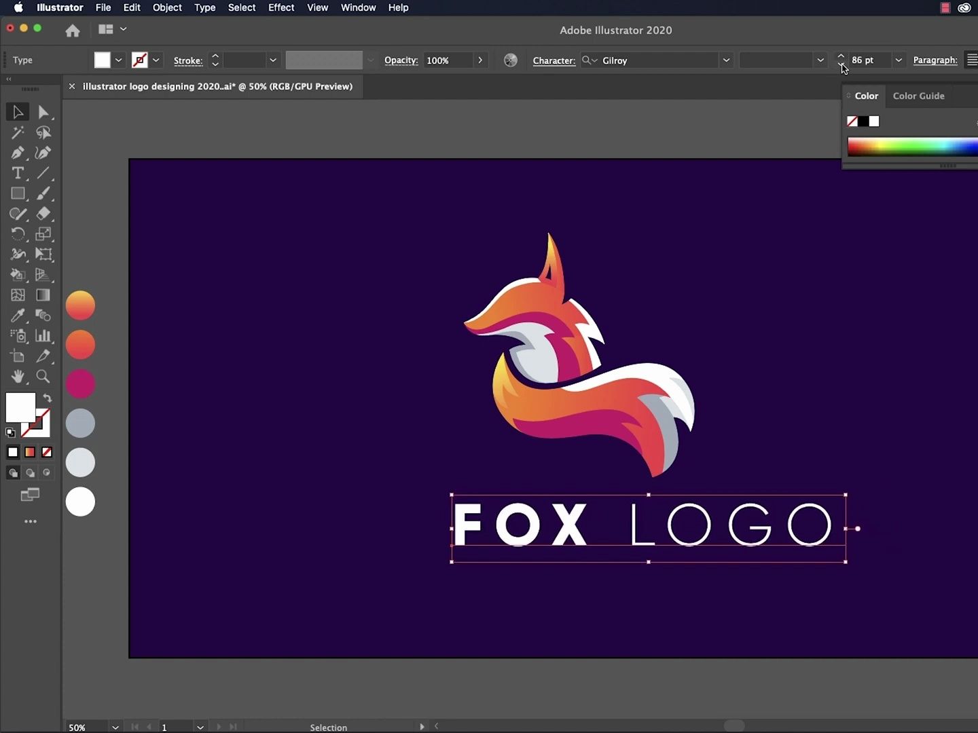Viewport: 978px width, 733px height.
Task: Open the Window menu
Action: (358, 7)
